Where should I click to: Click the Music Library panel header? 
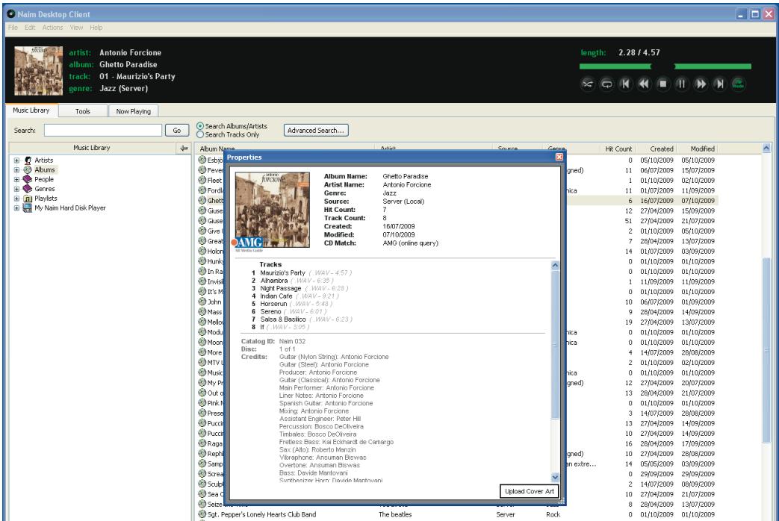pyautogui.click(x=92, y=148)
